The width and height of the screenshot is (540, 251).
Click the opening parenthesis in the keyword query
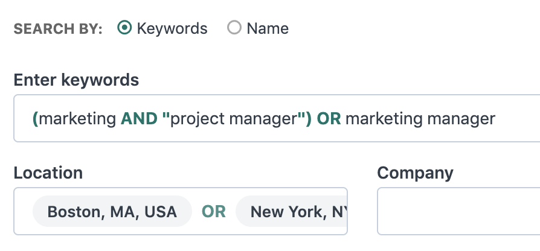(x=35, y=119)
